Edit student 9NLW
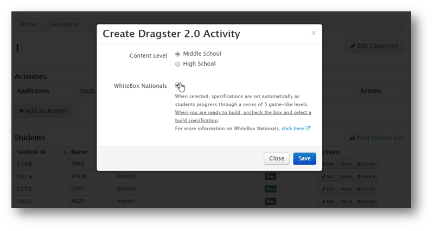 tap(328, 176)
